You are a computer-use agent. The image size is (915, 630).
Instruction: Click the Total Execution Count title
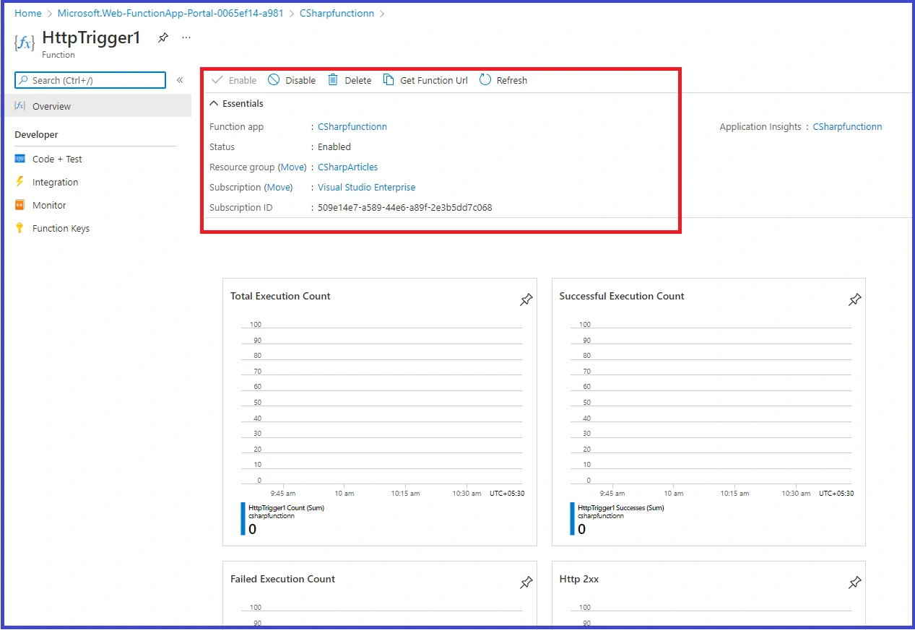[x=280, y=296]
